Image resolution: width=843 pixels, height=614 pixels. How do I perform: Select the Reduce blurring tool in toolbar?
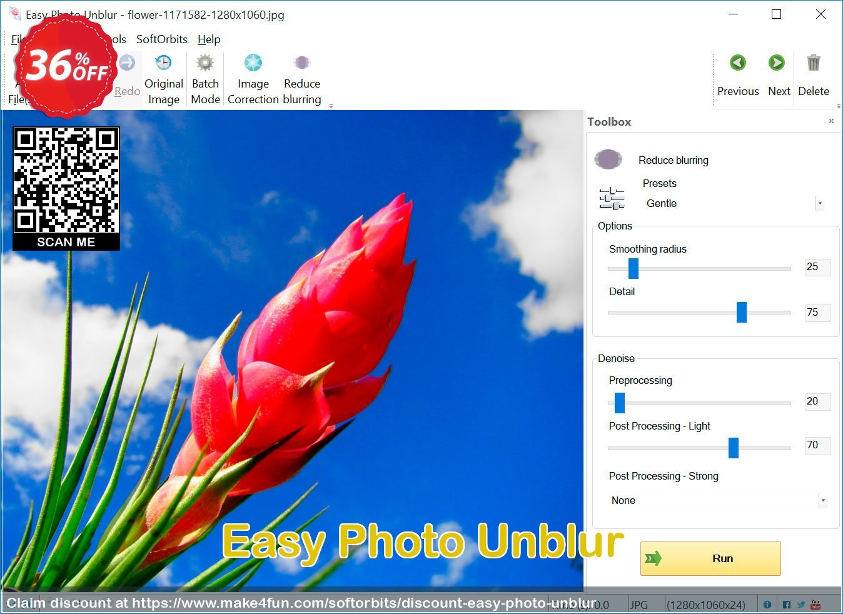302,79
